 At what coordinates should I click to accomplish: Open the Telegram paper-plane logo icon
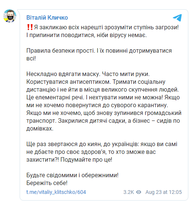[x=177, y=18]
